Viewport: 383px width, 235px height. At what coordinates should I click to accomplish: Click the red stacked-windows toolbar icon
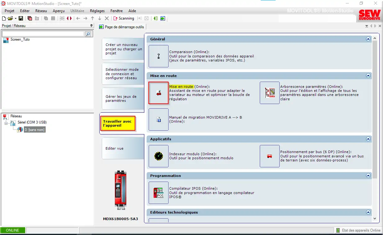[x=30, y=19]
